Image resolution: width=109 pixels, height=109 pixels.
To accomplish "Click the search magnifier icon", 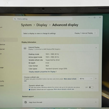I will [15, 19].
